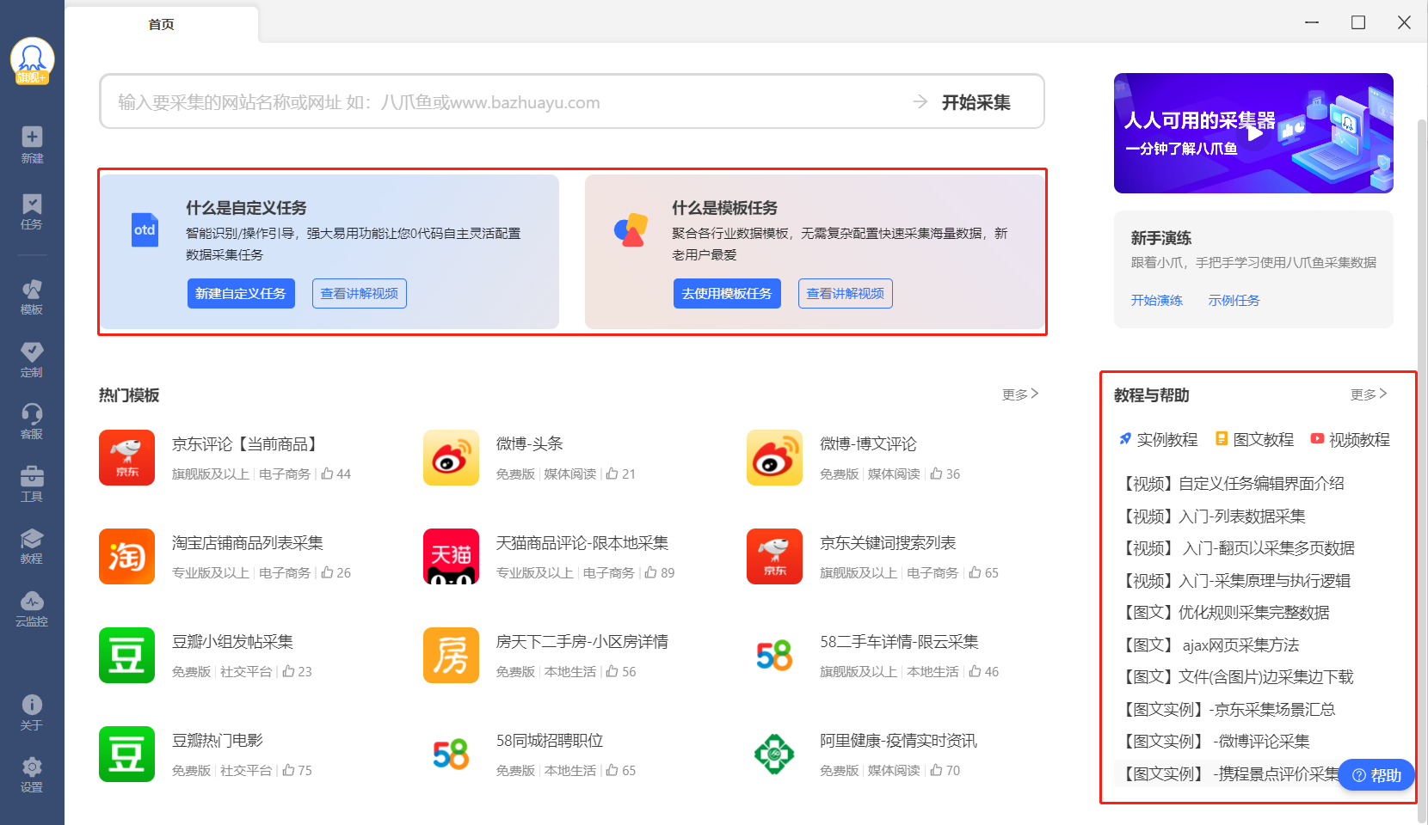The image size is (1428, 825).
Task: Switch to the 视频教程 tab
Action: point(1350,440)
